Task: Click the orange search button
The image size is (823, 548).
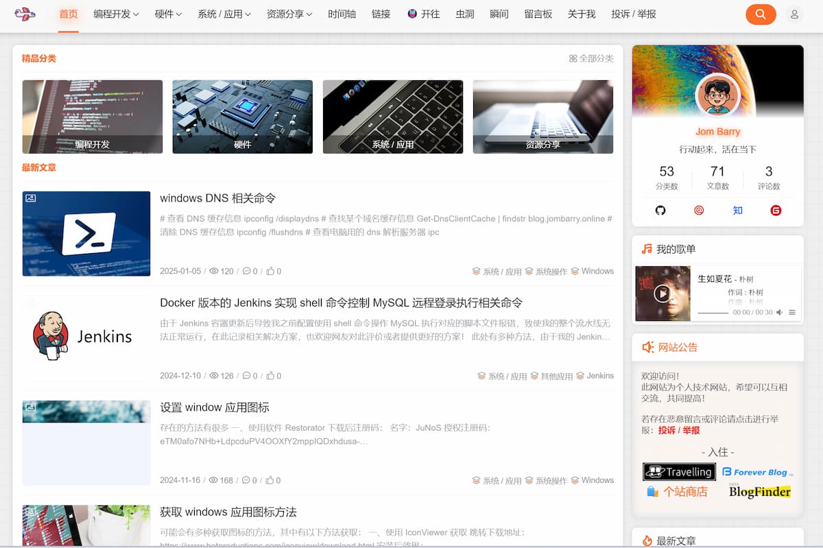Action: coord(760,14)
